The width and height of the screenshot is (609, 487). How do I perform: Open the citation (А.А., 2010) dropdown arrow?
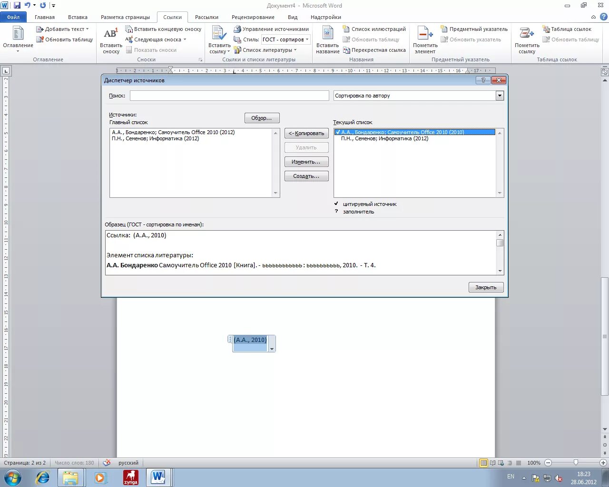[272, 349]
